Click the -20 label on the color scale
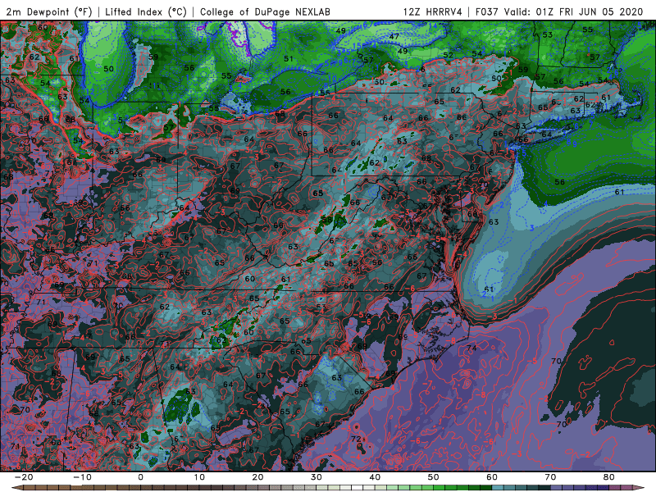This screenshot has width=656, height=492. [24, 477]
